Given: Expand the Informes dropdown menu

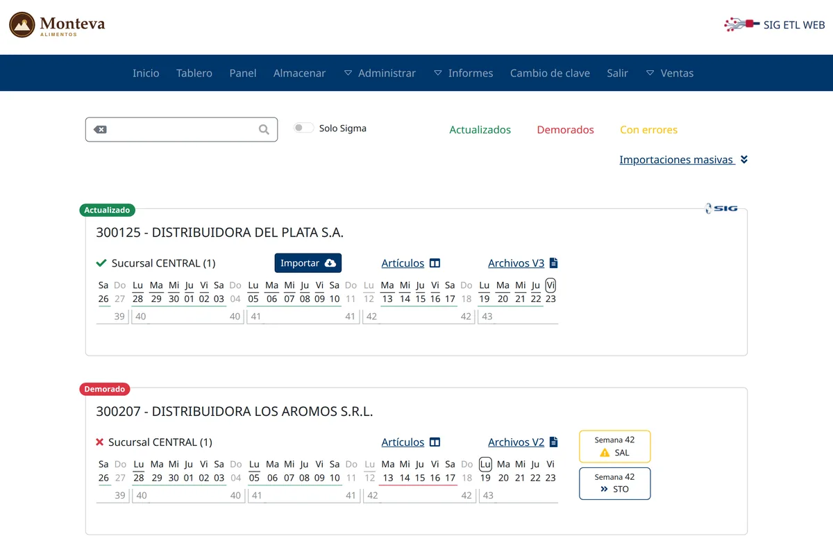Looking at the screenshot, I should pyautogui.click(x=463, y=73).
